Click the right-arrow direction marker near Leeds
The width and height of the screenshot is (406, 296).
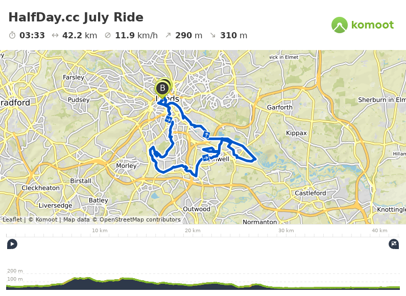pyautogui.click(x=169, y=119)
